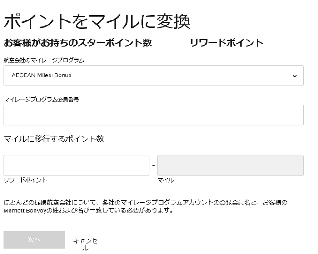
Task: Click the disabled 次へ button
Action: tap(34, 240)
